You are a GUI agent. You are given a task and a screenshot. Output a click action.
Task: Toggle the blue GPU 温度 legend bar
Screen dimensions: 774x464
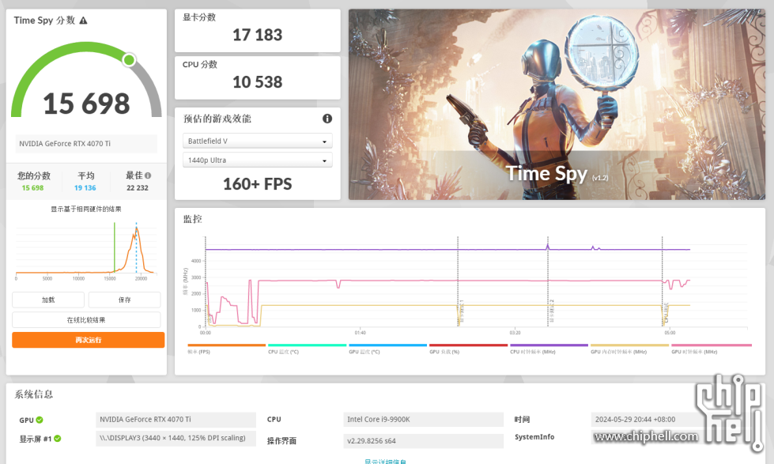tap(388, 345)
